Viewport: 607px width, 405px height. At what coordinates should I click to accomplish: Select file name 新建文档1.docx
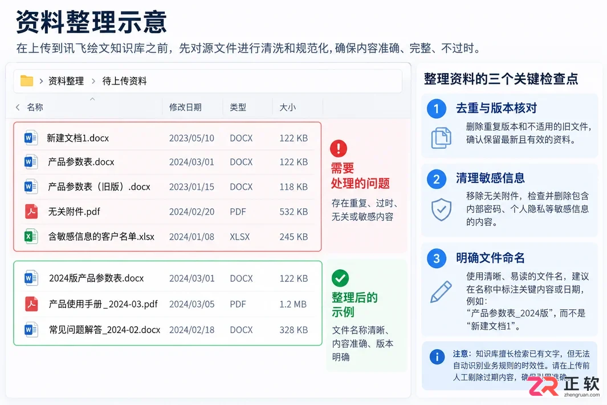pos(78,138)
